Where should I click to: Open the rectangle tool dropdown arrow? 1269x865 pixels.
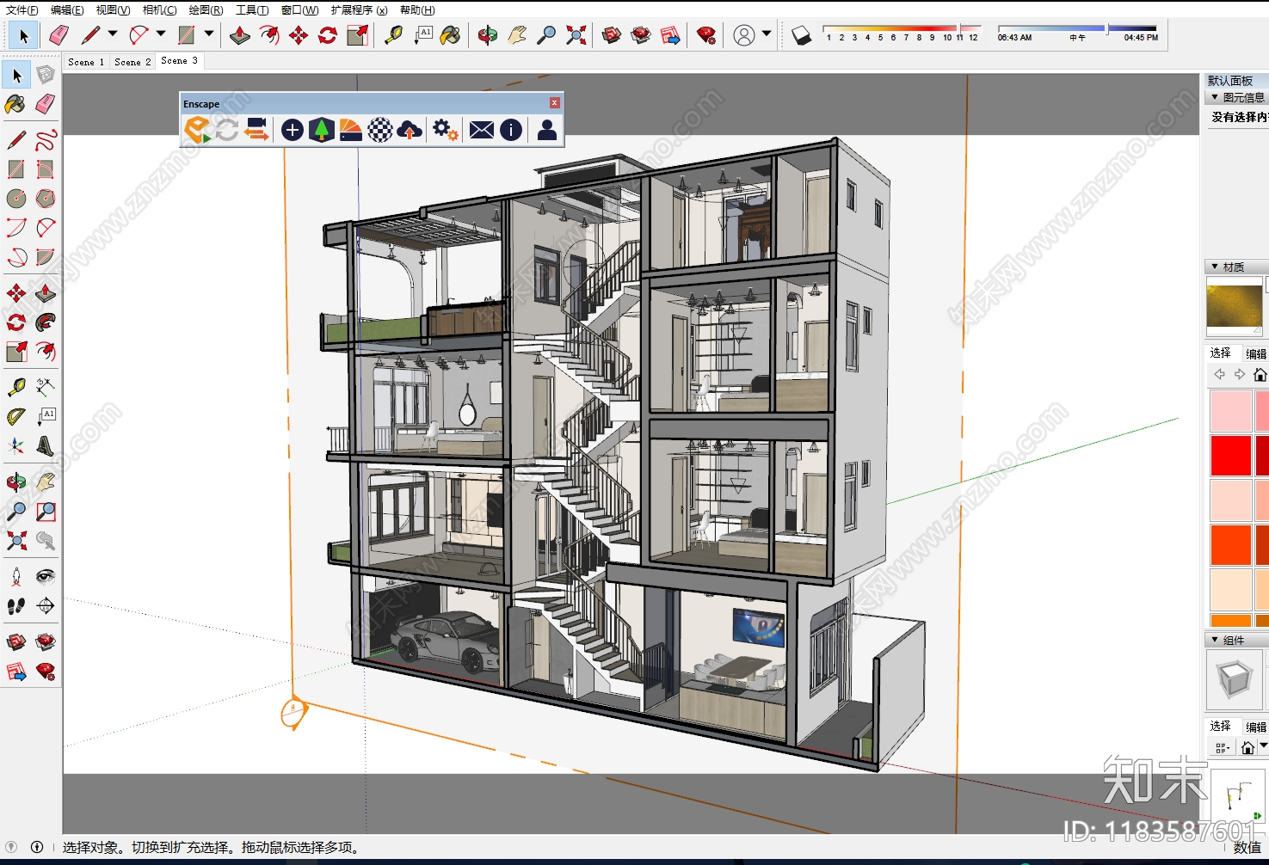[x=209, y=34]
